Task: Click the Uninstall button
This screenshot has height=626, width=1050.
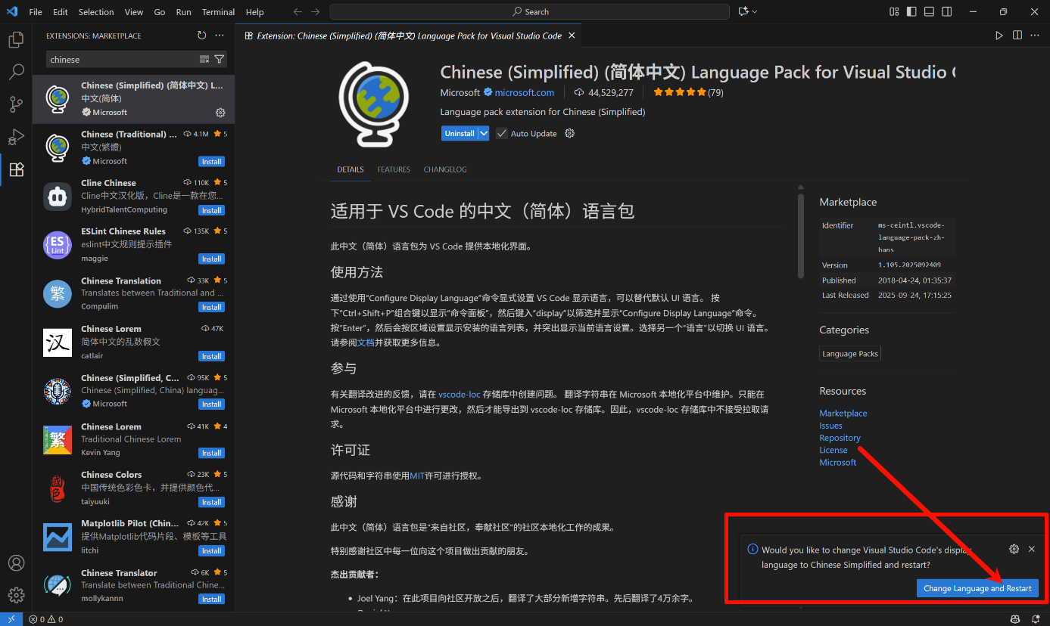Action: tap(460, 133)
